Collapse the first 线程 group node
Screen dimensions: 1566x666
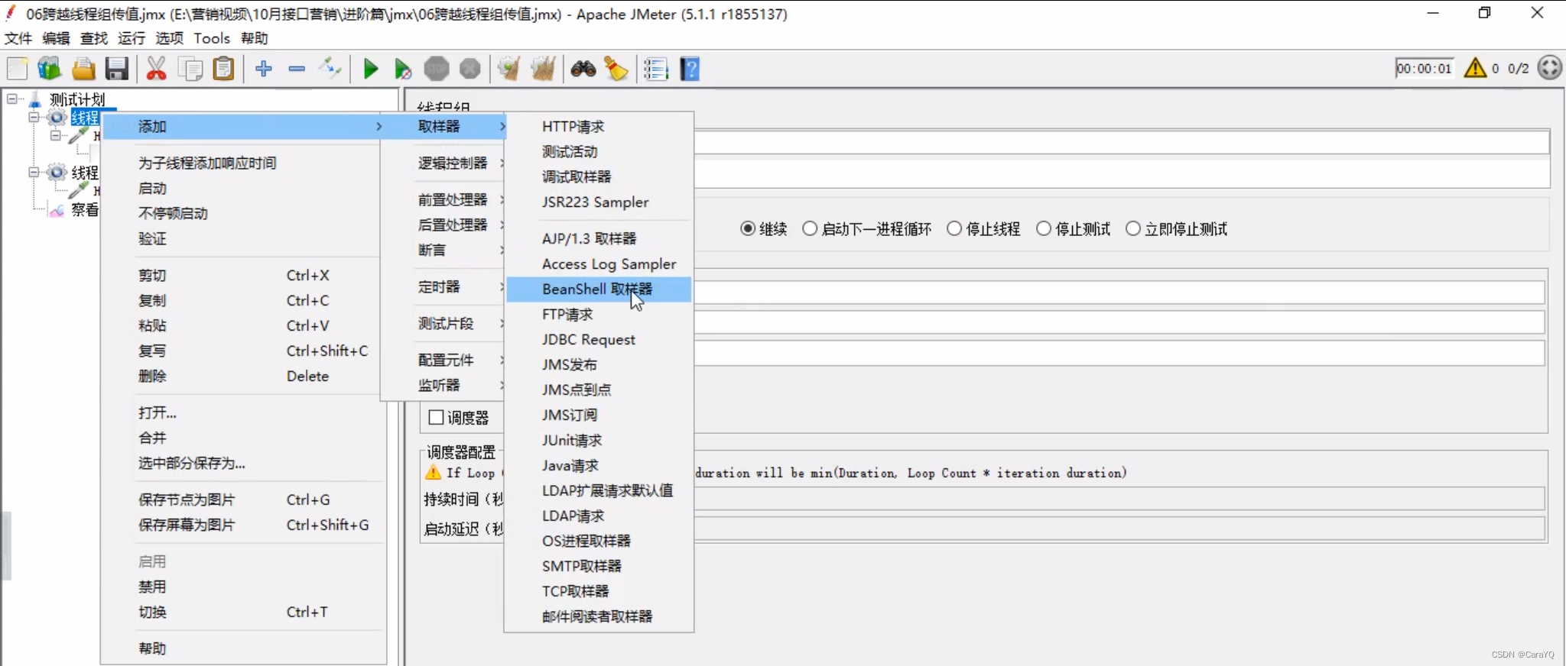pos(34,118)
